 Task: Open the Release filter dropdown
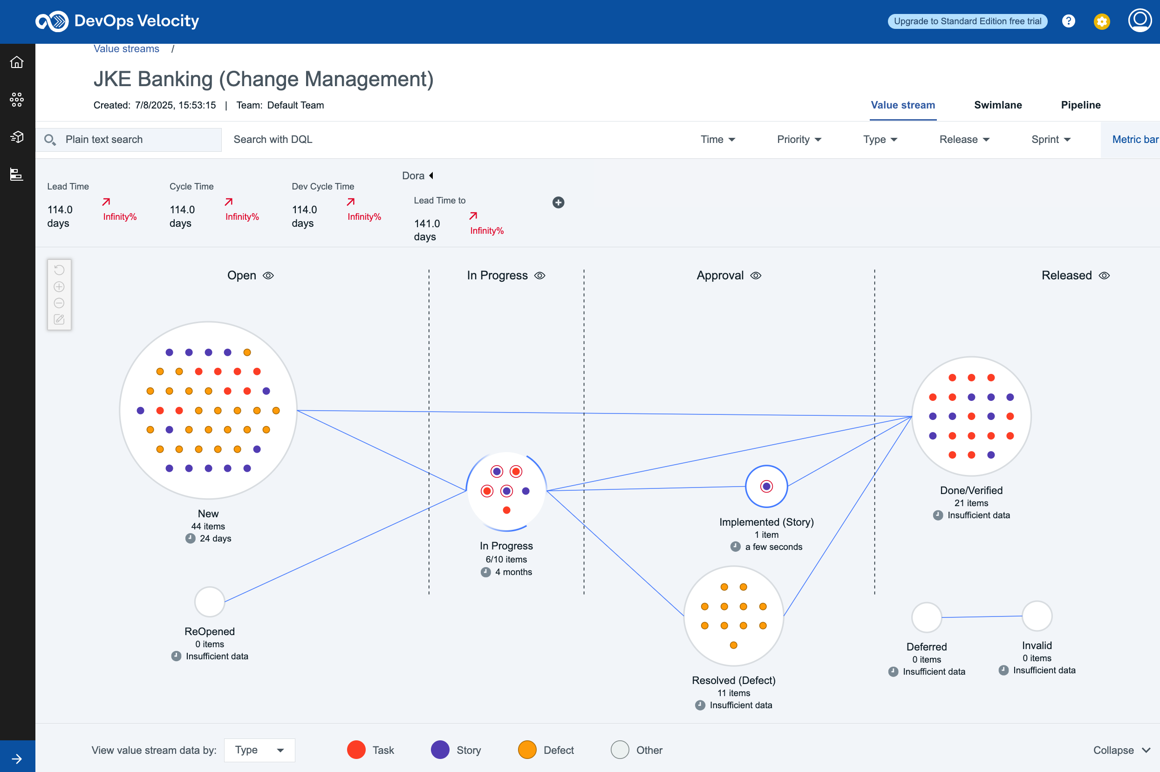[x=964, y=140]
